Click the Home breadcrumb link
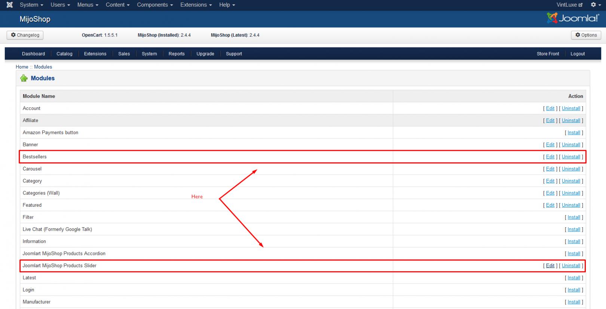The image size is (606, 309). (22, 67)
